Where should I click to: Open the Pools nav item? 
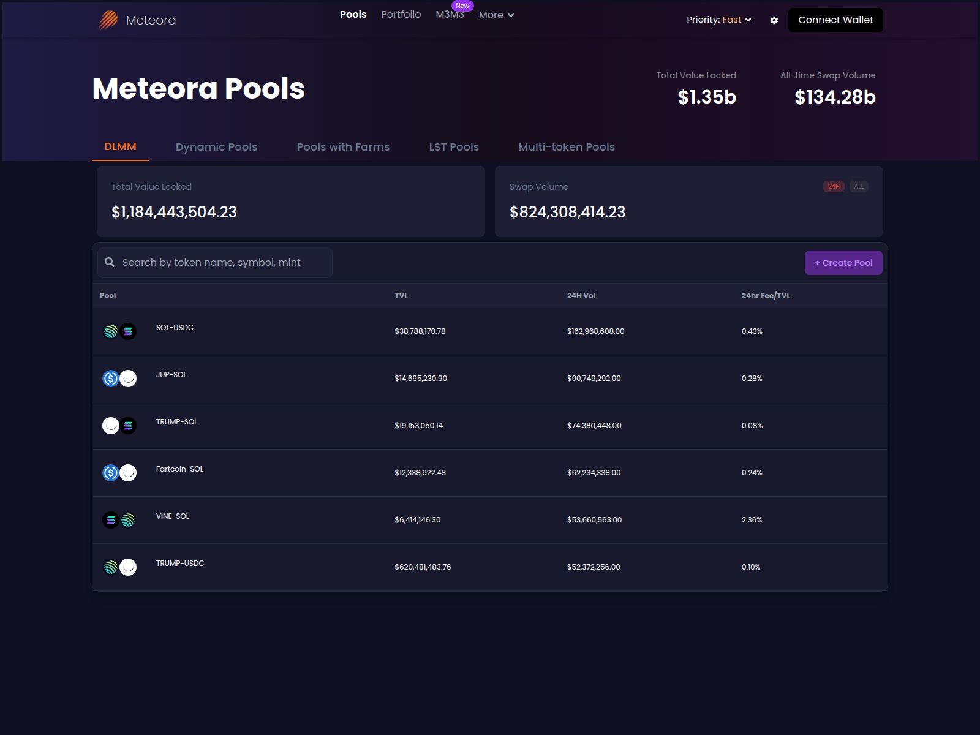(353, 14)
